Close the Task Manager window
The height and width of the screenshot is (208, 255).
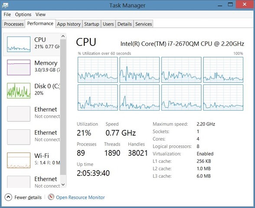tap(245, 4)
